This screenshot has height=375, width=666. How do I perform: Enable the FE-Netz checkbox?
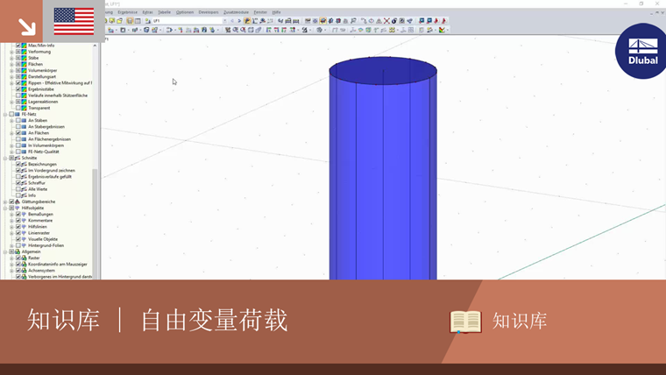point(11,114)
